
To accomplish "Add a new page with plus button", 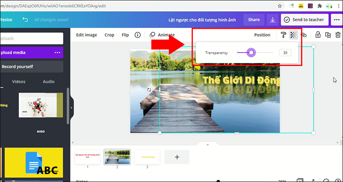I will pyautogui.click(x=177, y=157).
